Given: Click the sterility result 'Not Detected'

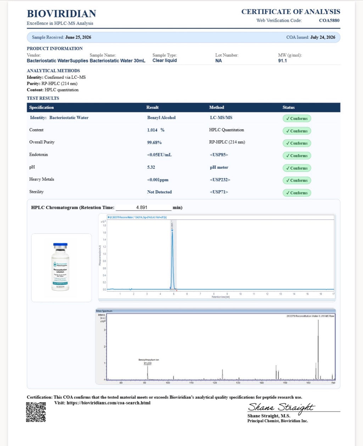Looking at the screenshot, I should click(160, 192).
